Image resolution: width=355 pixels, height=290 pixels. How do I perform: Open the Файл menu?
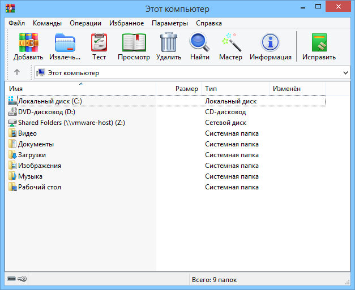tap(16, 23)
